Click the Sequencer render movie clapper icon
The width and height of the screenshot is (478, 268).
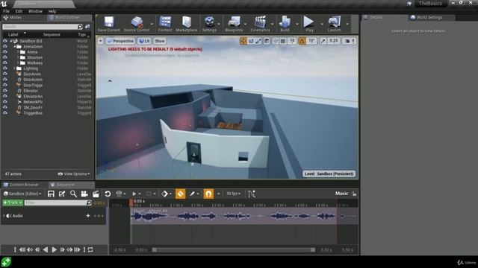click(x=96, y=194)
